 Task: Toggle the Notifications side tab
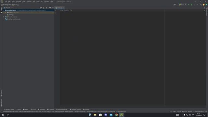[x=207, y=12]
